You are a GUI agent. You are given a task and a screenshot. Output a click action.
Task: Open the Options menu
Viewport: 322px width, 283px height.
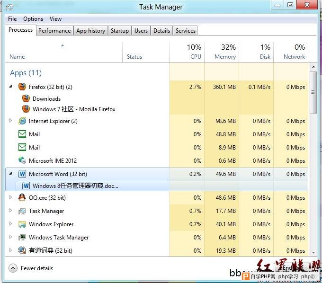(x=33, y=19)
